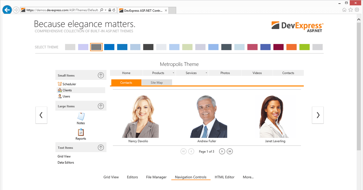The image size is (363, 190).
Task: Open the Clients item via its icon
Action: point(59,90)
